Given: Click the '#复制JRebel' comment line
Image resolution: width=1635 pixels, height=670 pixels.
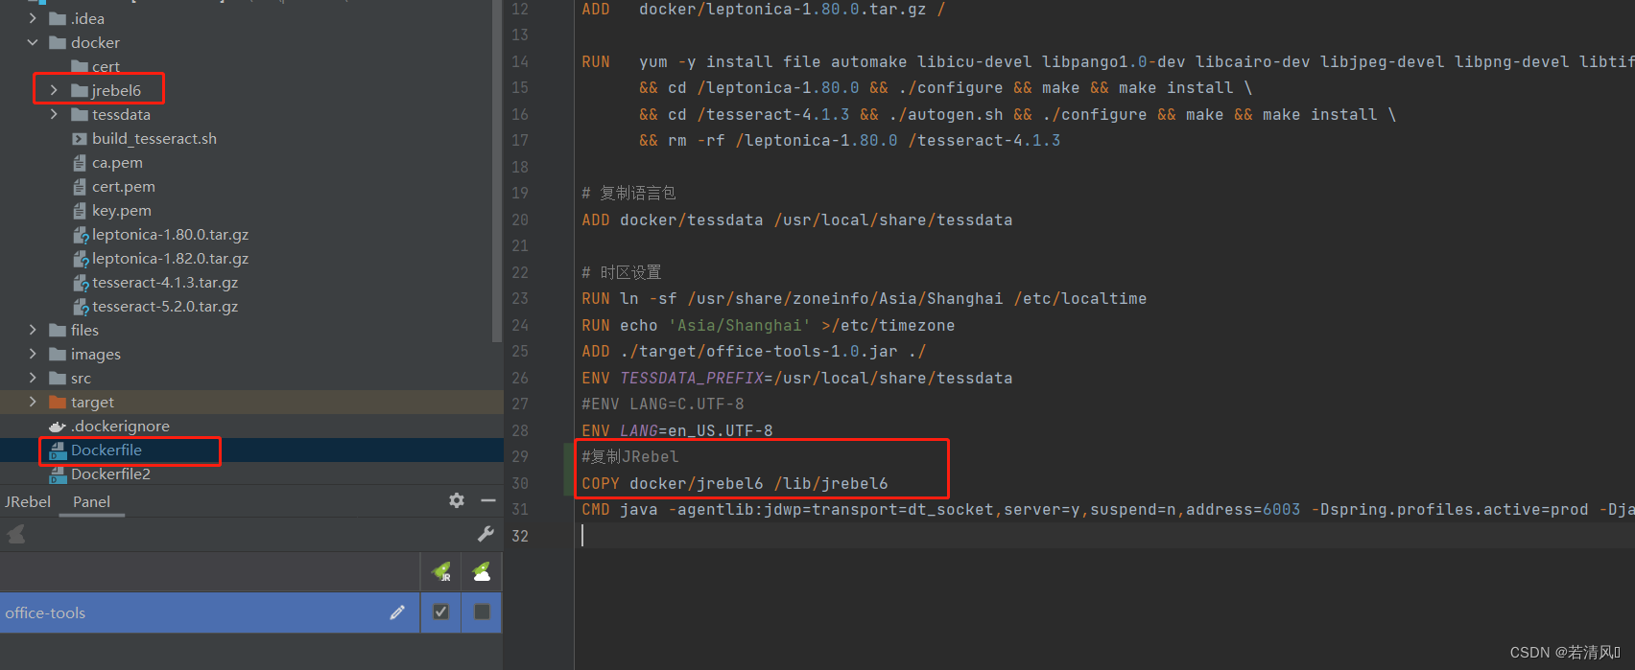Looking at the screenshot, I should [630, 457].
